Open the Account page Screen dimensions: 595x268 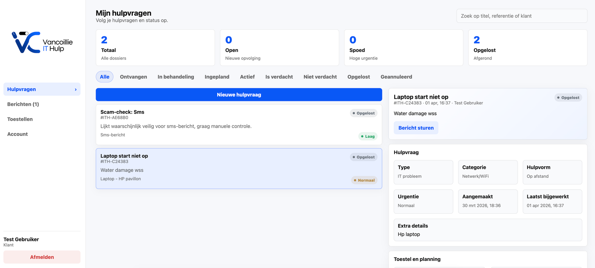click(17, 134)
